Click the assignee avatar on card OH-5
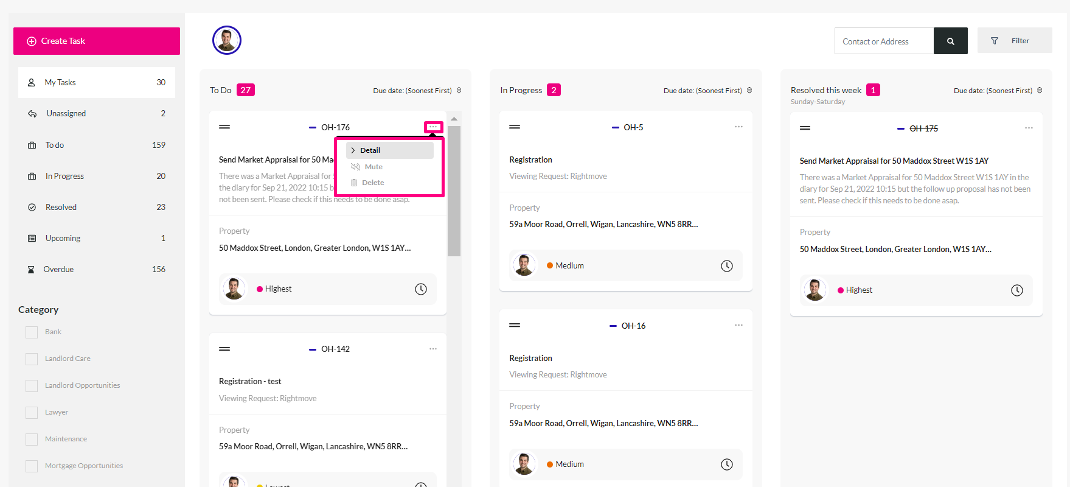This screenshot has width=1070, height=487. click(x=524, y=265)
